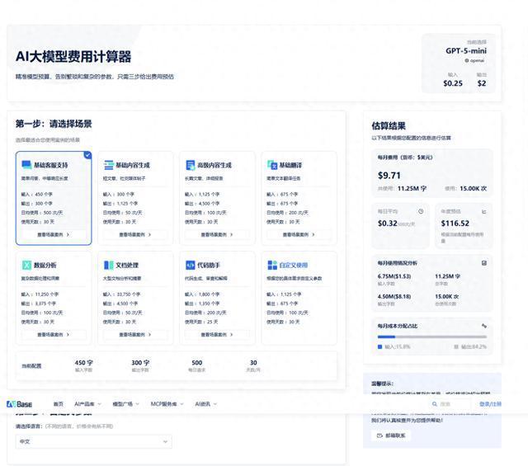The height and width of the screenshot is (466, 528).
Task: Expand 查看场景案例 under 数据分析
Action: [x=54, y=334]
